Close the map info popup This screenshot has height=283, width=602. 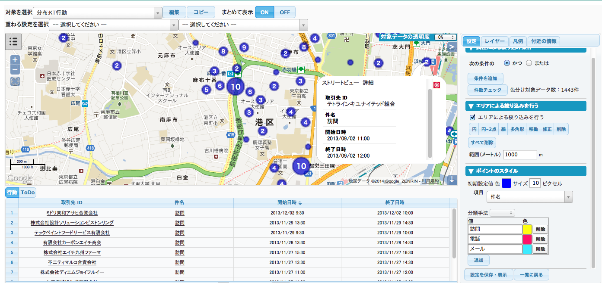[436, 85]
